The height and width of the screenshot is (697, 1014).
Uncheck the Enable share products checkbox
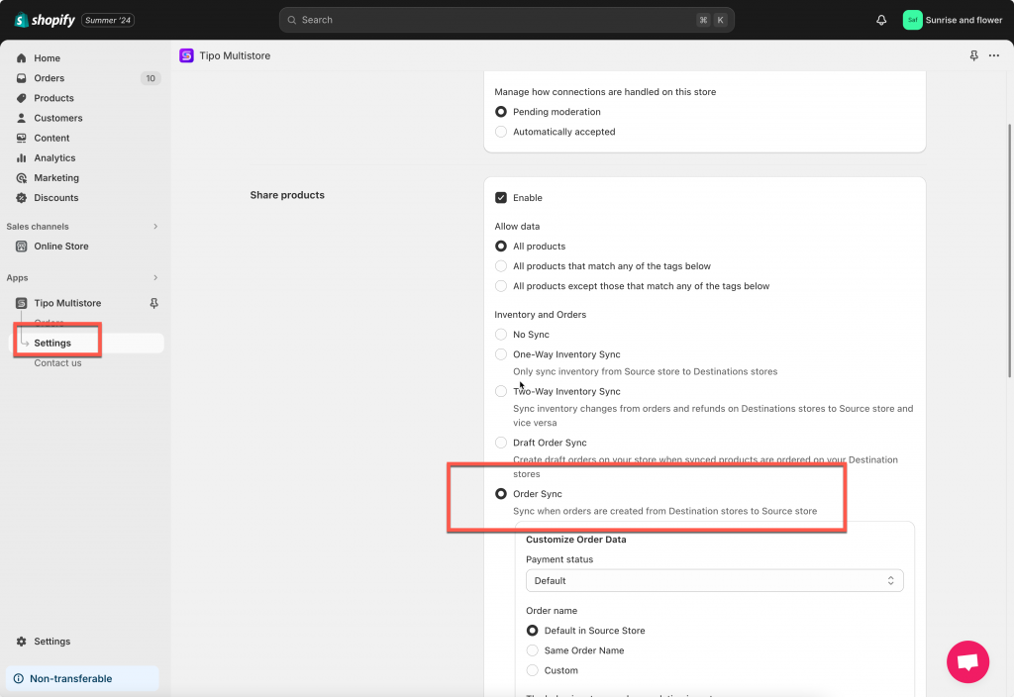501,198
